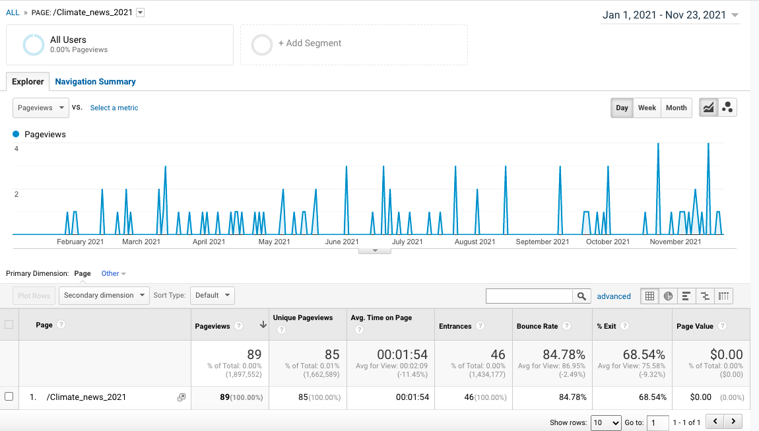Open the Explorer tab
This screenshot has width=759, height=431.
point(28,82)
